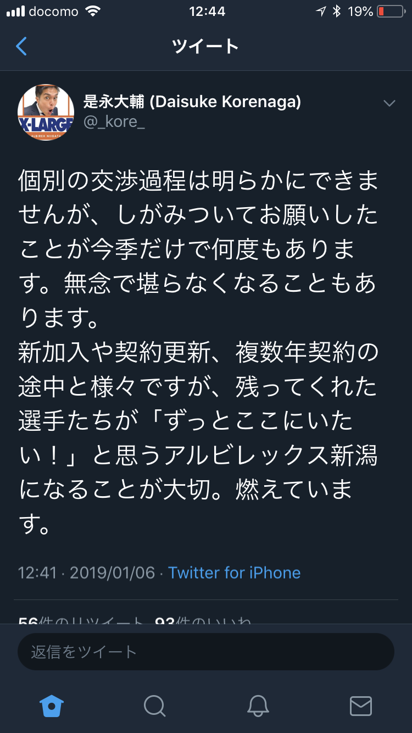
Task: Tap the tweet body text
Action: click(x=199, y=352)
